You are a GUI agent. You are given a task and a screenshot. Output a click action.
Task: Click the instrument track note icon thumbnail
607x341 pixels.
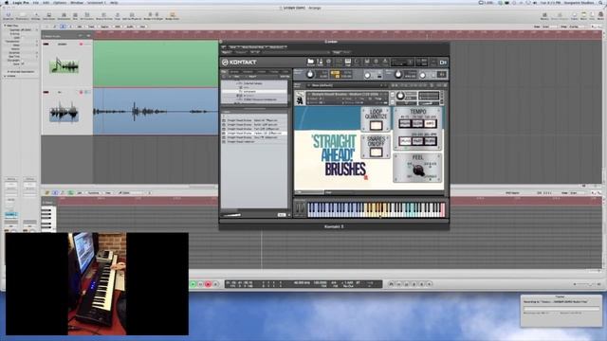point(64,65)
